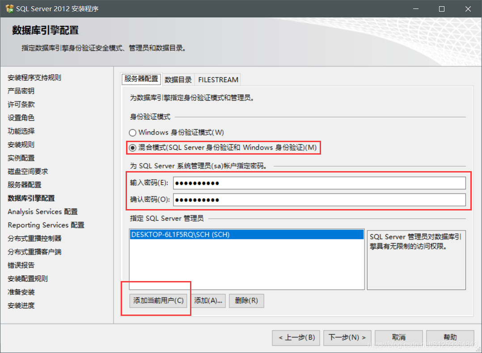This screenshot has width=482, height=353.
Task: Click Analysis Services 配置 step
Action: click(x=43, y=212)
